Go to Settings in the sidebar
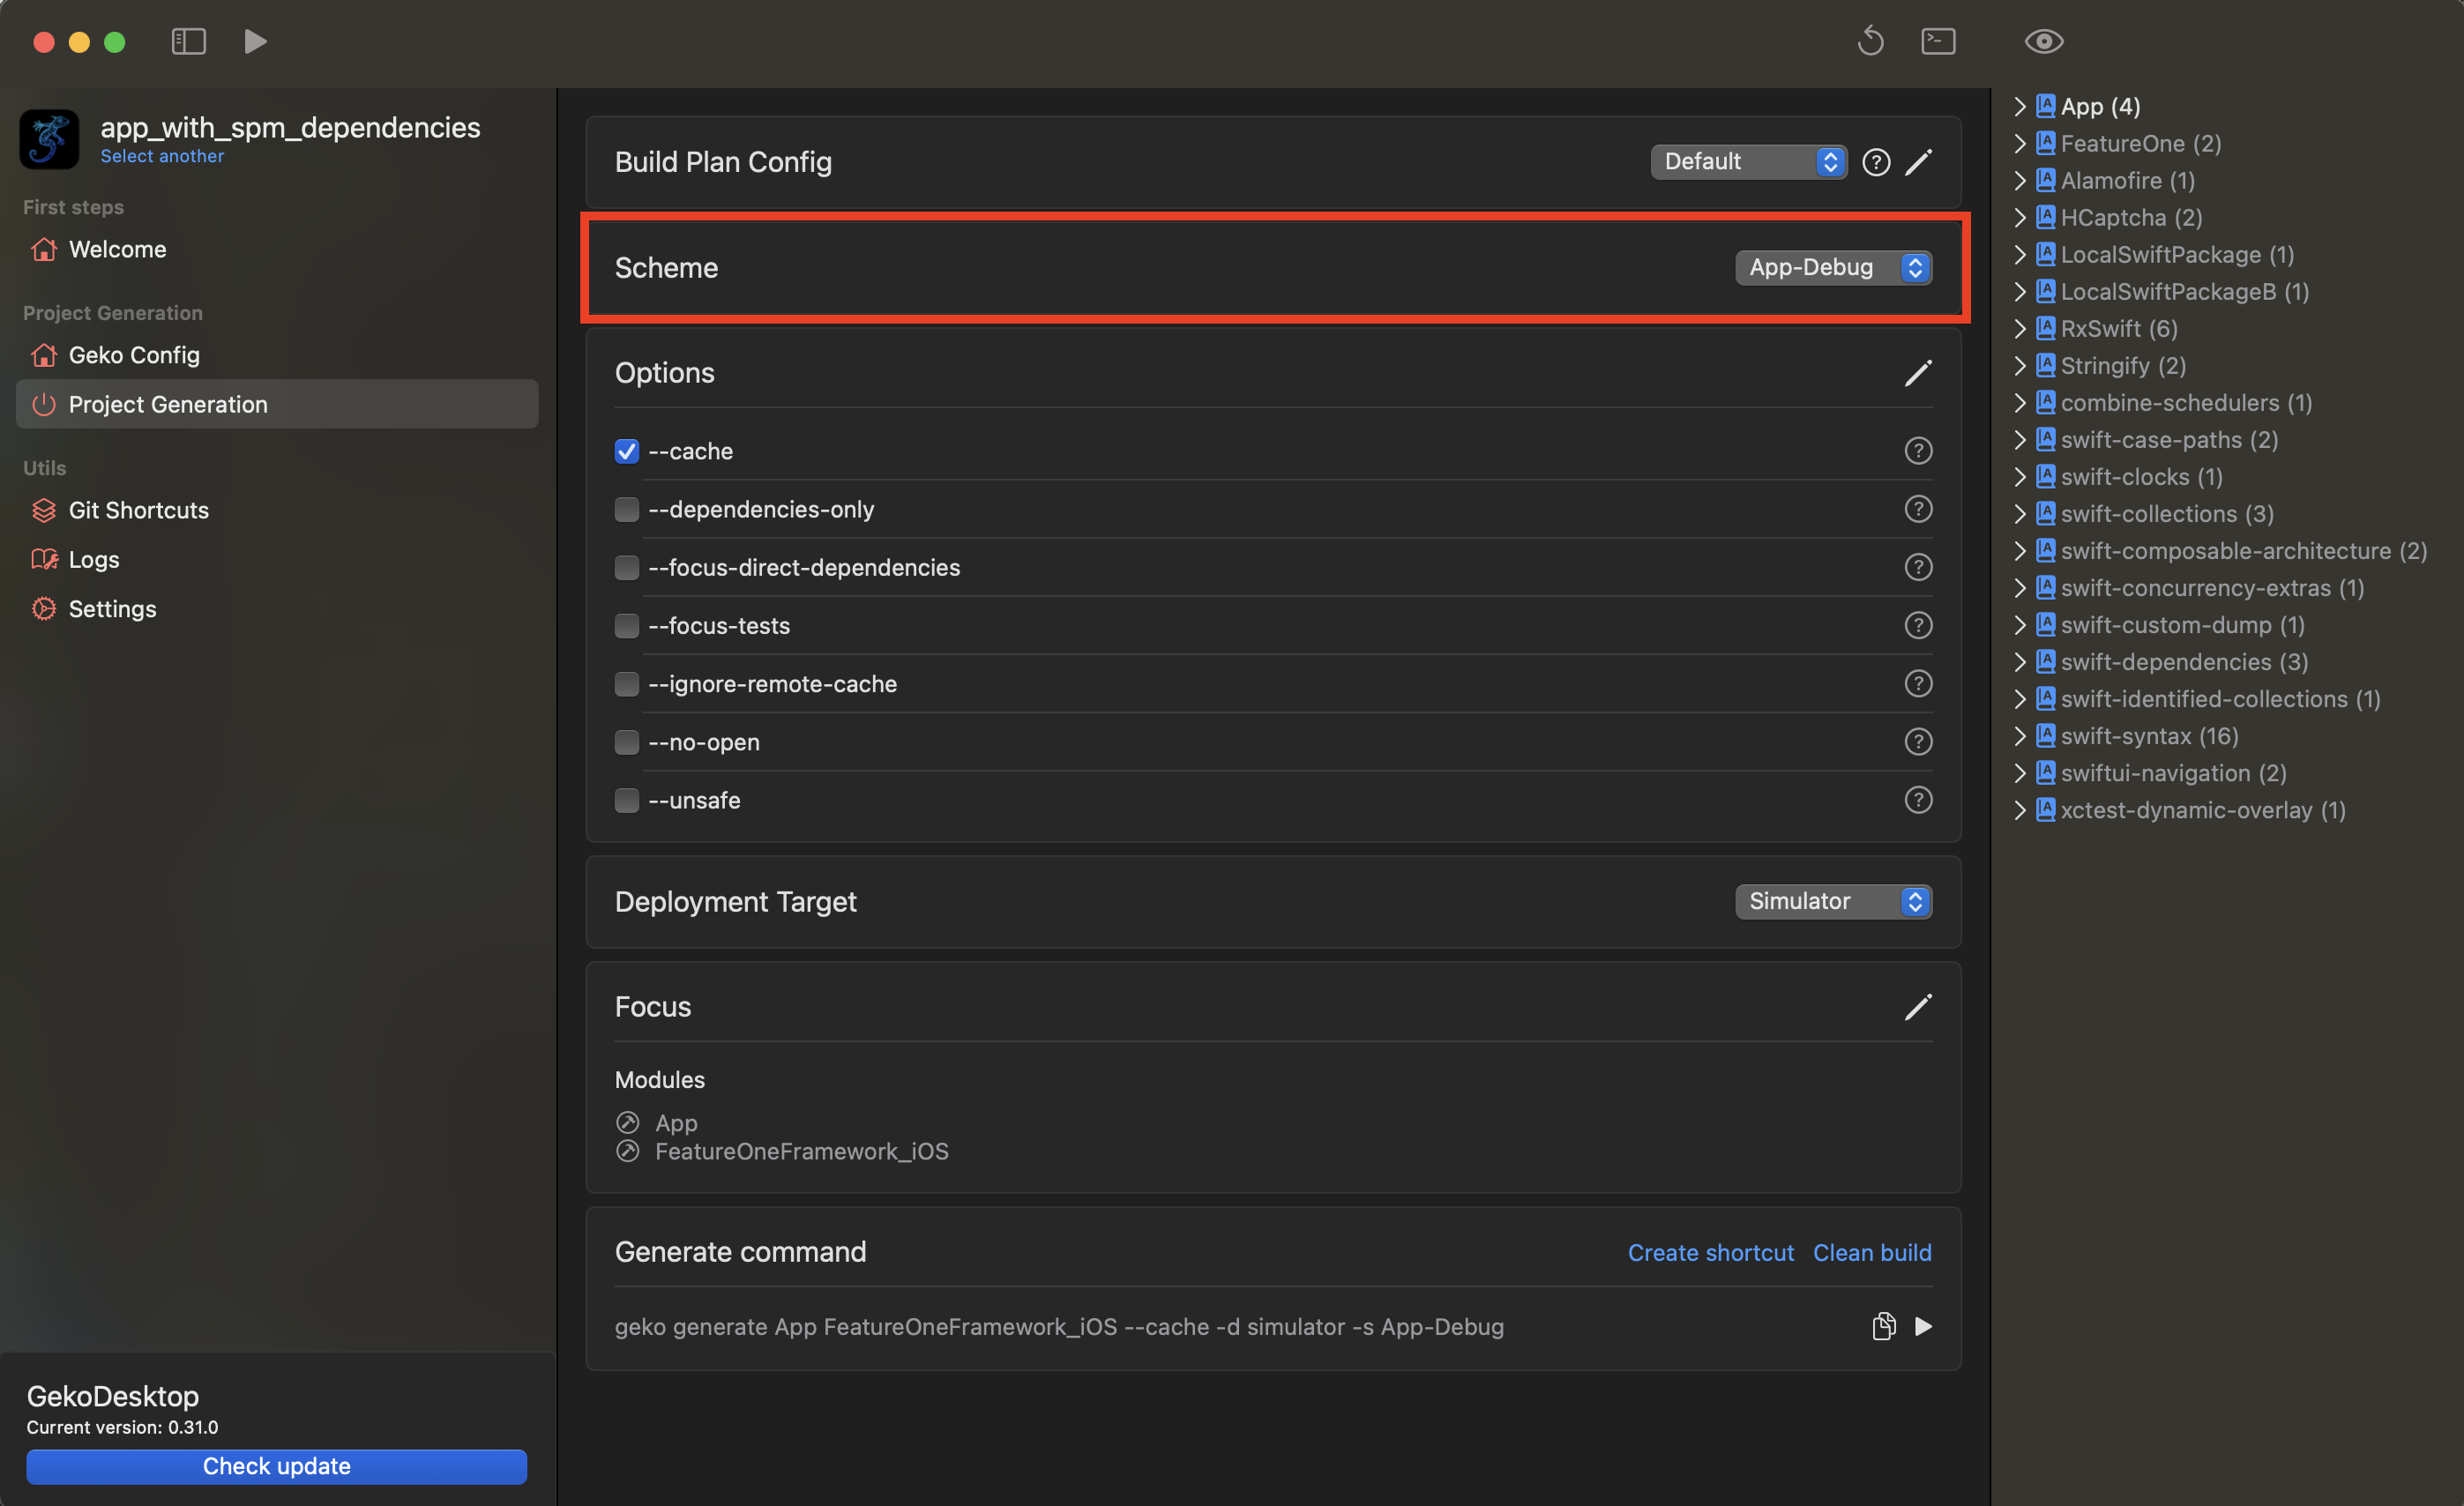 tap(112, 609)
